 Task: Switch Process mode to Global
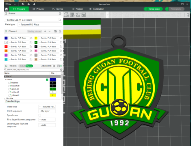(22, 66)
